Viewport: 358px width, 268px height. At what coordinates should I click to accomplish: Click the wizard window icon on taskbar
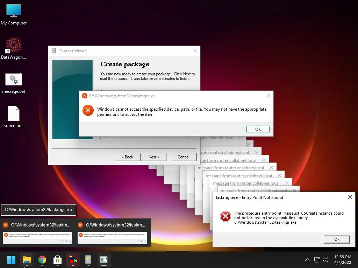[103, 259]
